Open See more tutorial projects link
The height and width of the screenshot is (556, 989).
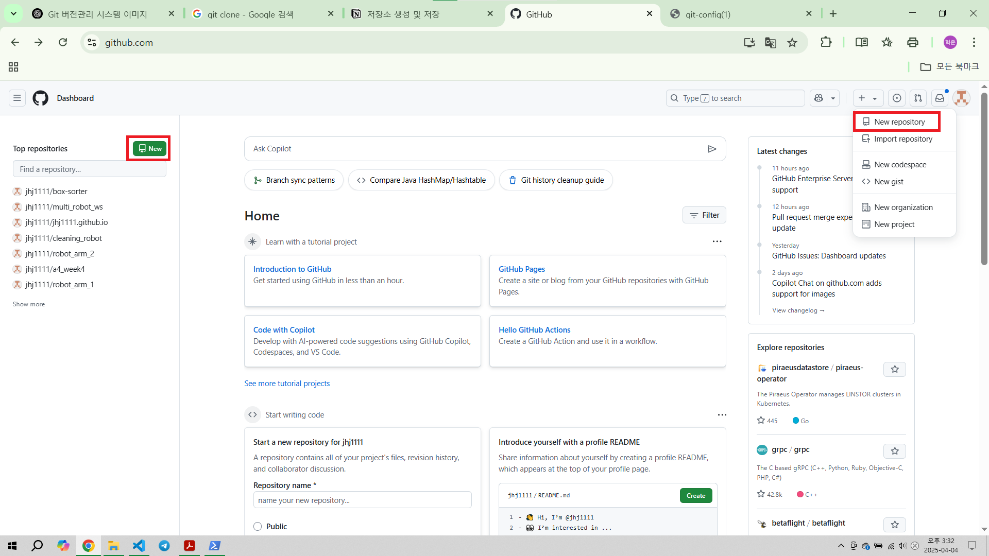tap(287, 384)
